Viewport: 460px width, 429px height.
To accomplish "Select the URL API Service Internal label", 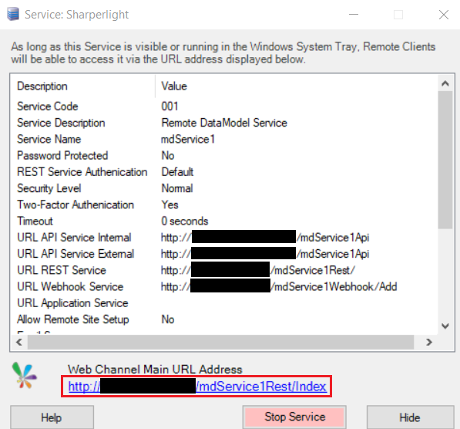I will [74, 238].
